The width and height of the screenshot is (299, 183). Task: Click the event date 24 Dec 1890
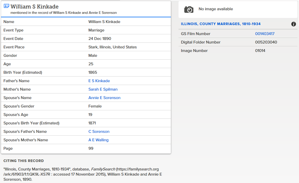(x=100, y=39)
